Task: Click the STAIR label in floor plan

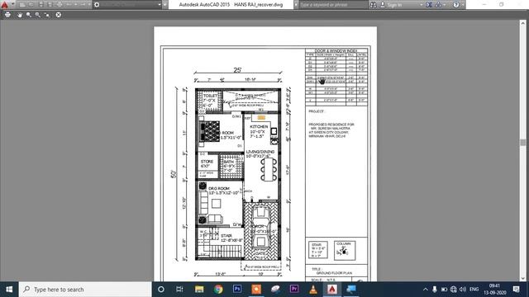Action: 226,236
